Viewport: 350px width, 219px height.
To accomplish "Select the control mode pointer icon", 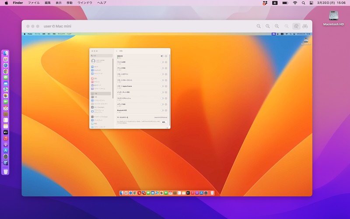I will [x=296, y=26].
